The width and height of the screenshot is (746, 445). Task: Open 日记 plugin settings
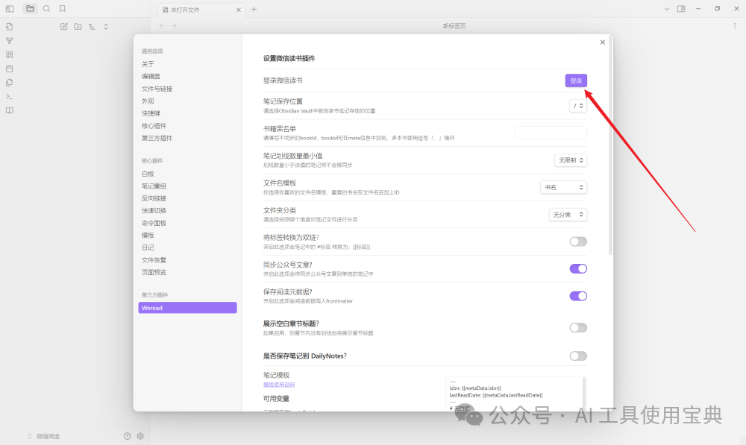[x=148, y=247]
